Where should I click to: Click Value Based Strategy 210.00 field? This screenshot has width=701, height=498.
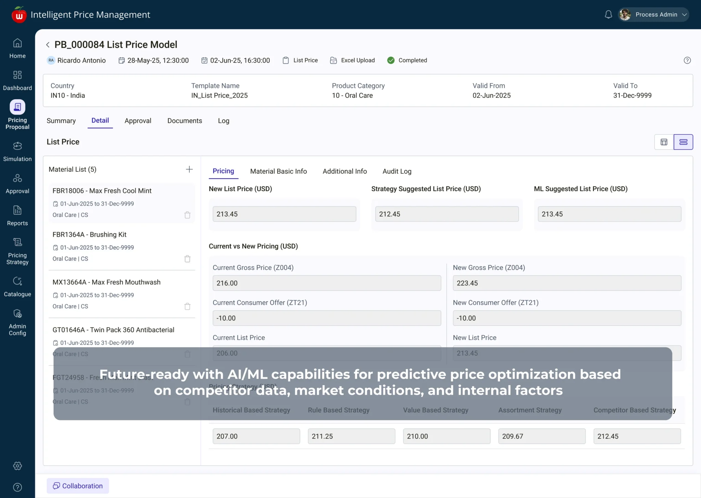446,436
